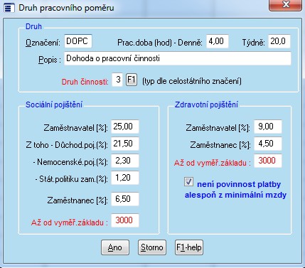Click the text typ dle celostátního značení
This screenshot has height=268, width=305.
192,81
